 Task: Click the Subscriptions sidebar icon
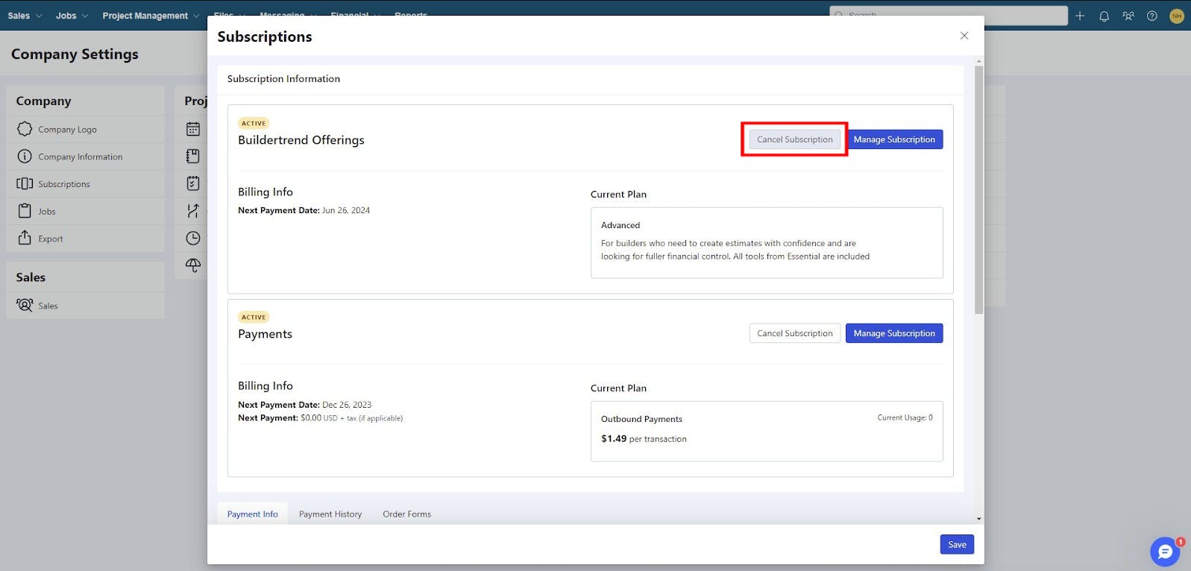25,183
